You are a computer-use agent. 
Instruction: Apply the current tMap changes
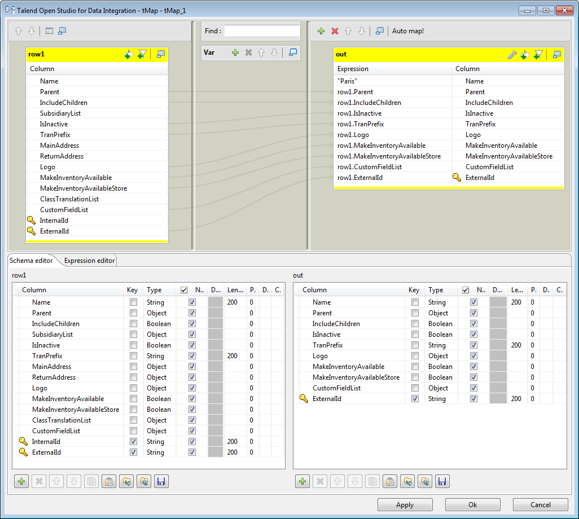(405, 504)
